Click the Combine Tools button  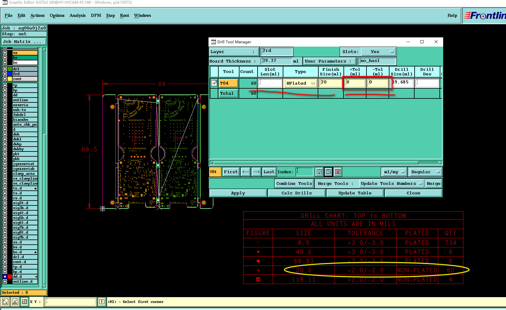294,184
